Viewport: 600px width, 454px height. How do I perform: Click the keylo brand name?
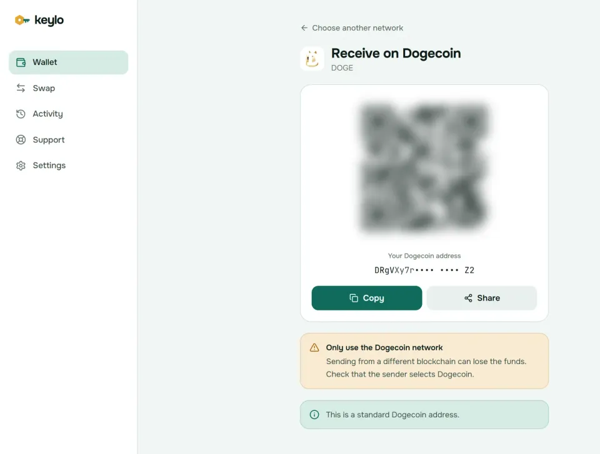[x=49, y=20]
